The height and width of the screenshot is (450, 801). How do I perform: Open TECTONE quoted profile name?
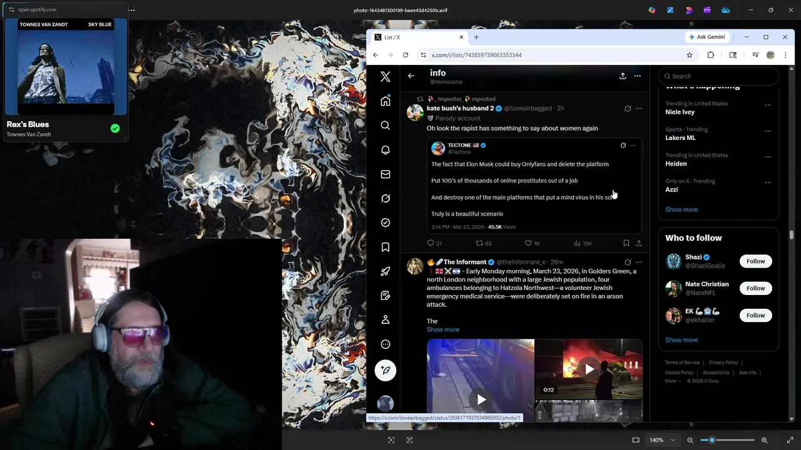click(459, 145)
